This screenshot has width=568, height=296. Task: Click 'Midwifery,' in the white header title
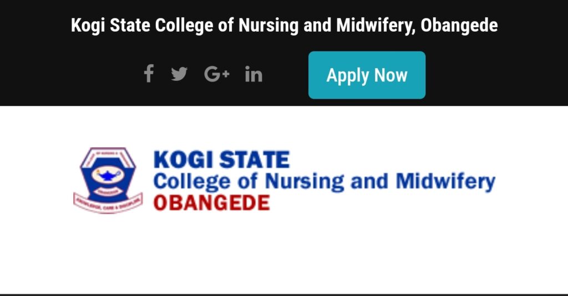tap(376, 25)
